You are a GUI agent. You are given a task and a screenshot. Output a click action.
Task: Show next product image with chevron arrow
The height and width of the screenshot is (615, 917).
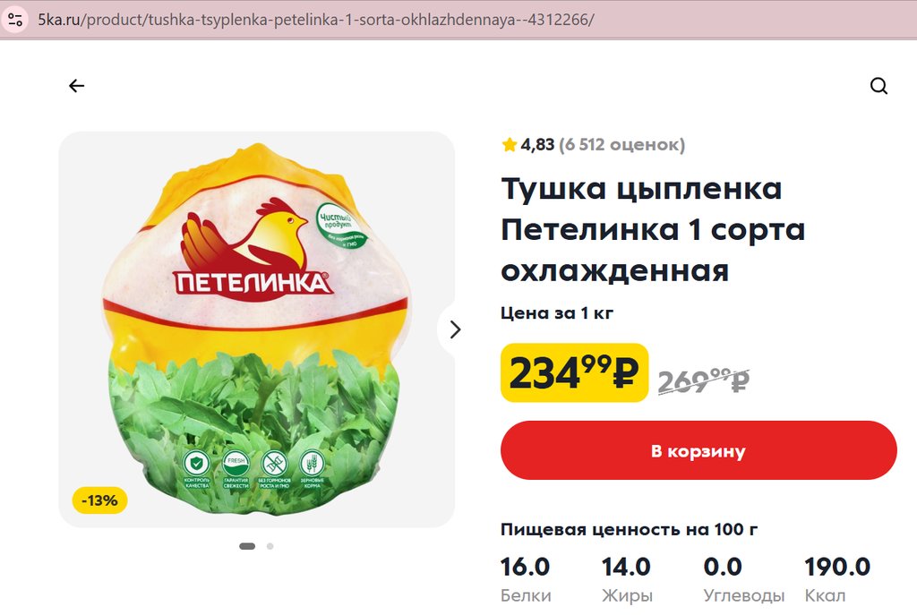(455, 329)
